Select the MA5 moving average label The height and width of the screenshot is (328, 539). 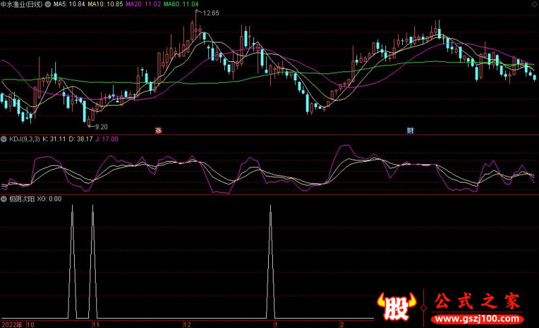pyautogui.click(x=69, y=5)
